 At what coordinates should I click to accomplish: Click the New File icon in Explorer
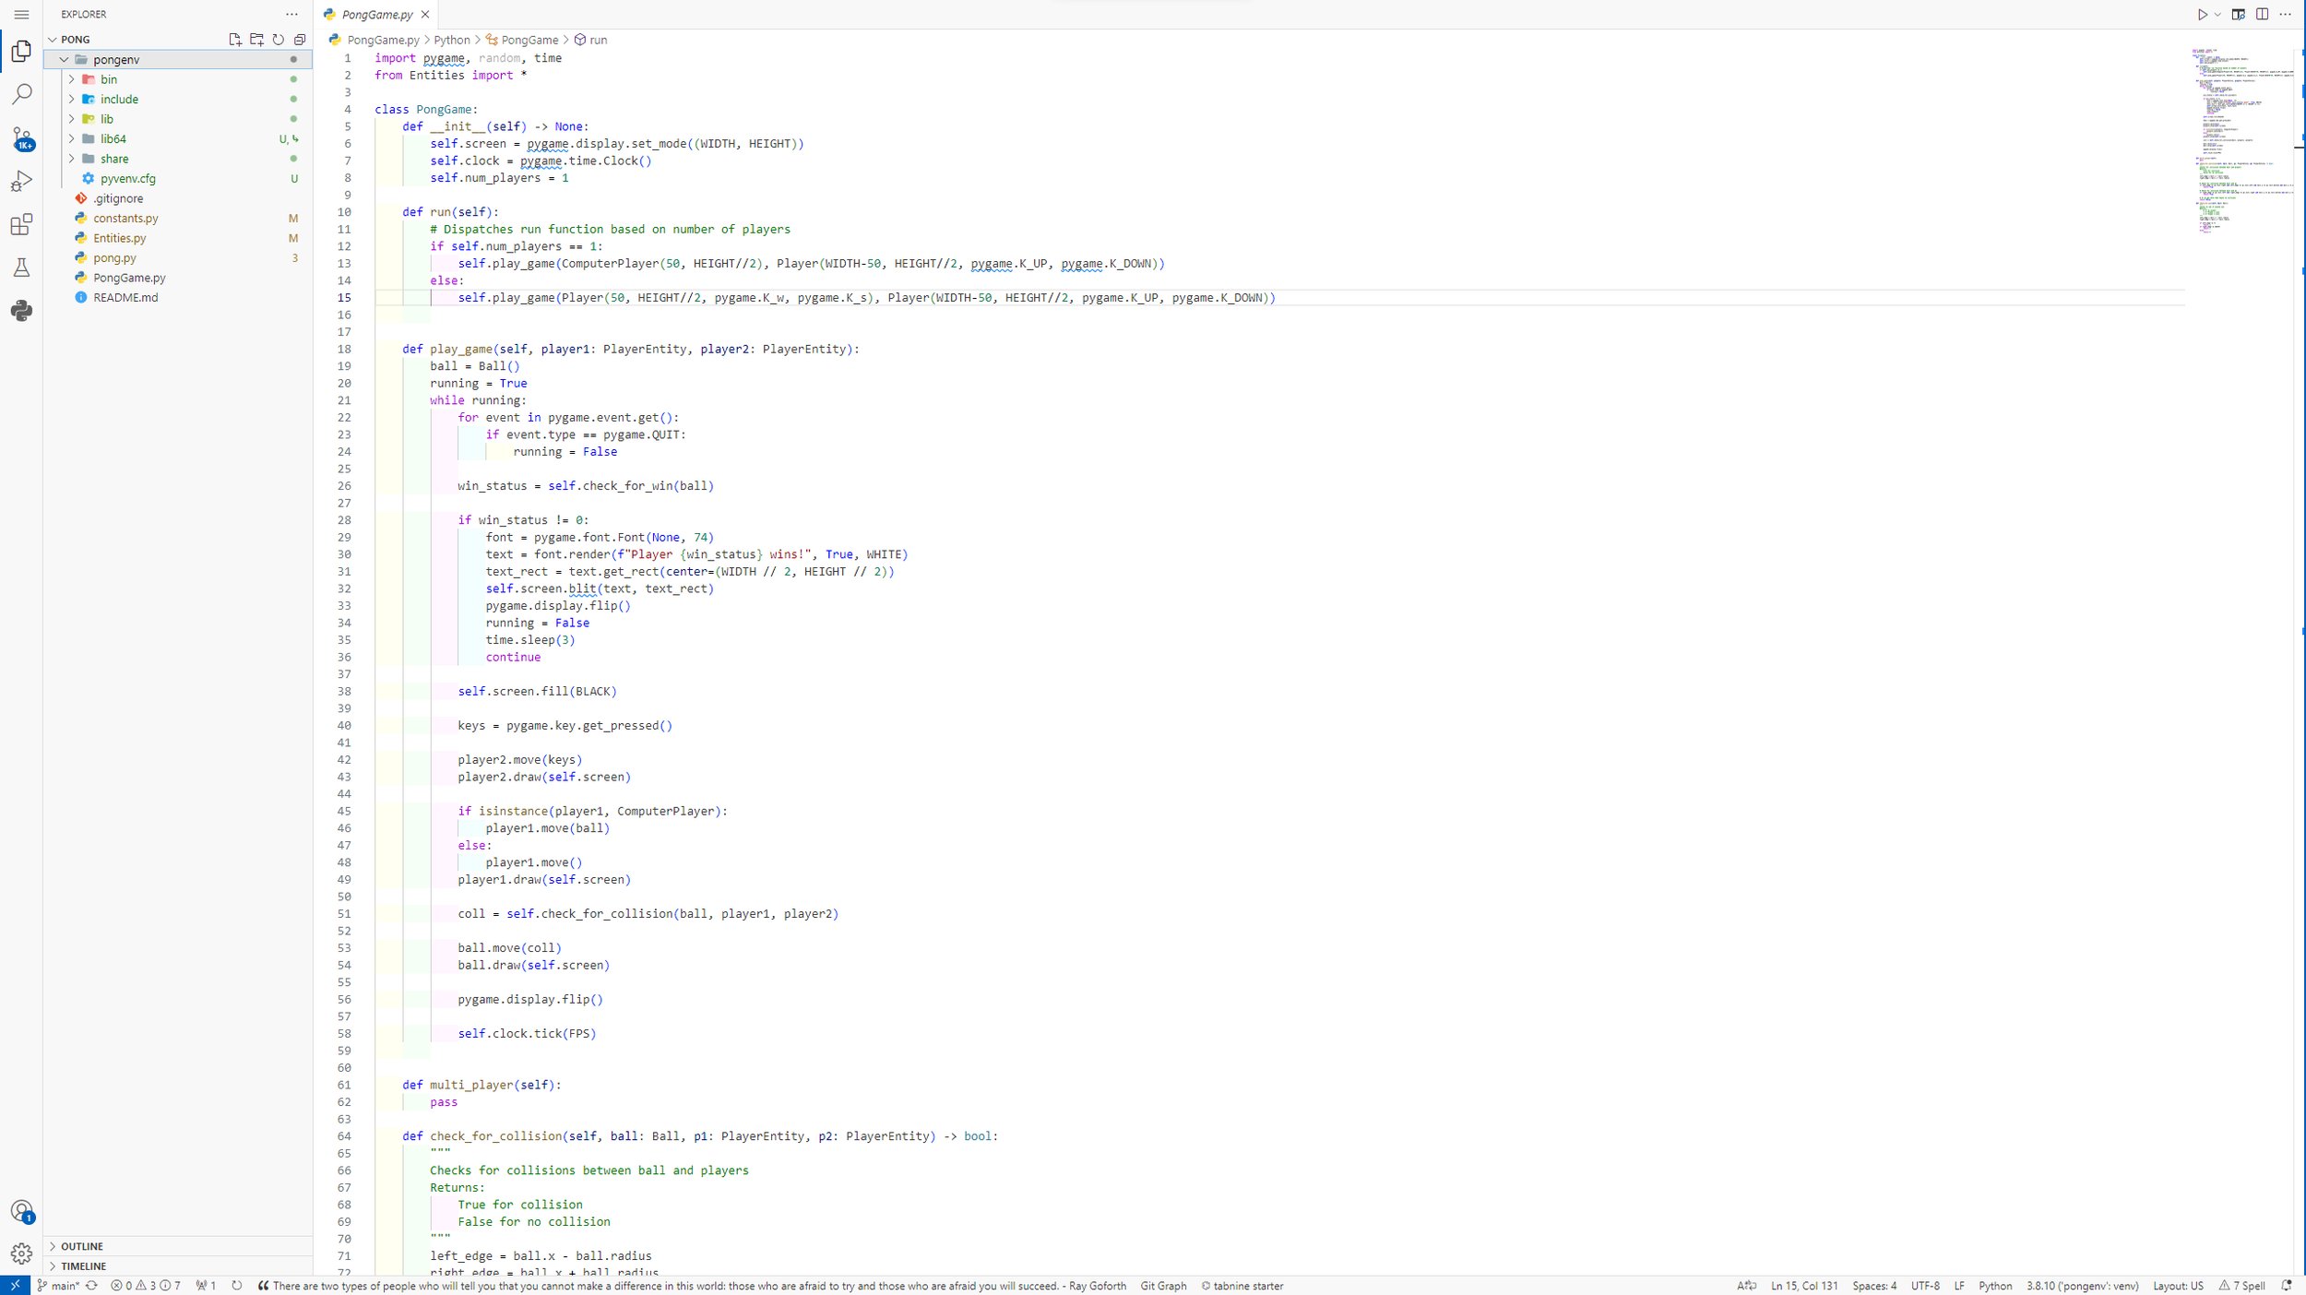click(x=235, y=40)
